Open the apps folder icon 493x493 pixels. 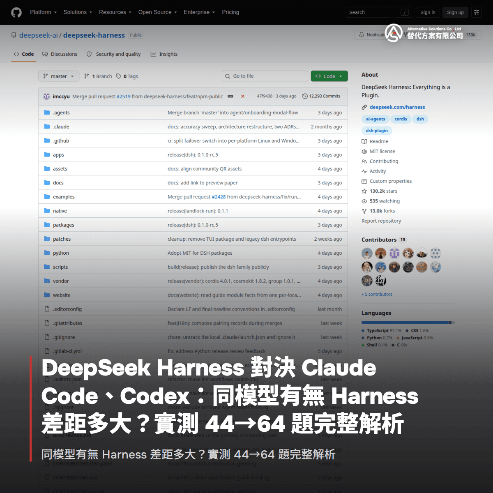tap(47, 154)
